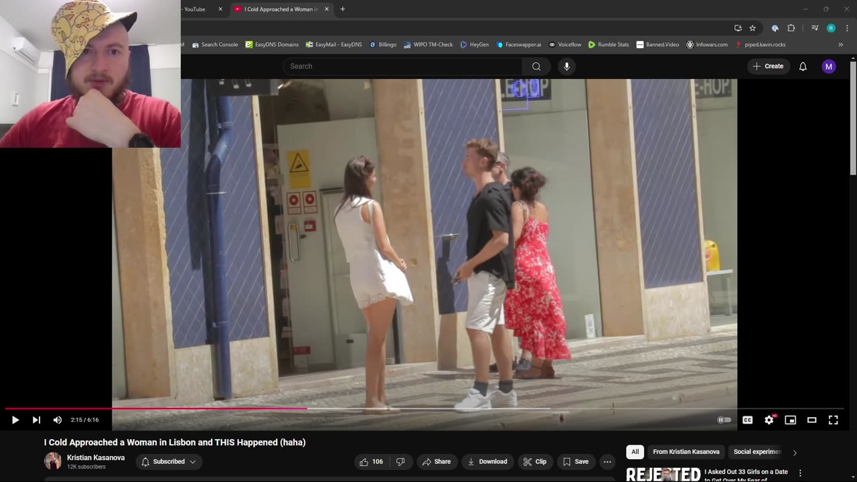
Task: Skip to the next video
Action: [x=36, y=420]
